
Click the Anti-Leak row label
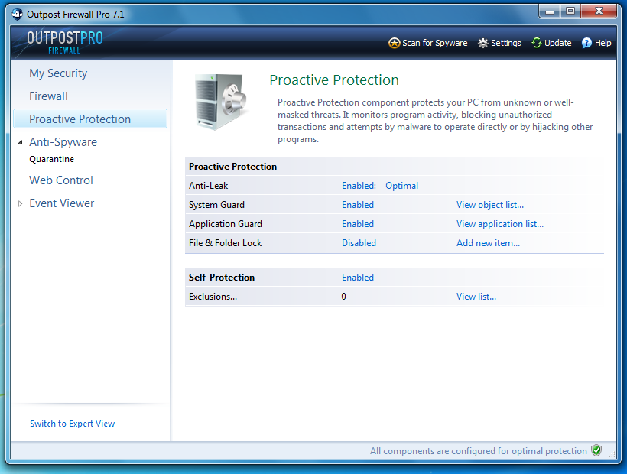click(208, 186)
